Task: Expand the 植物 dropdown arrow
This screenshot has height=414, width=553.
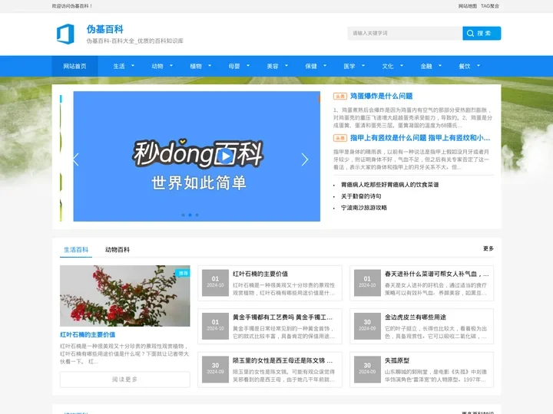Action: pos(210,65)
